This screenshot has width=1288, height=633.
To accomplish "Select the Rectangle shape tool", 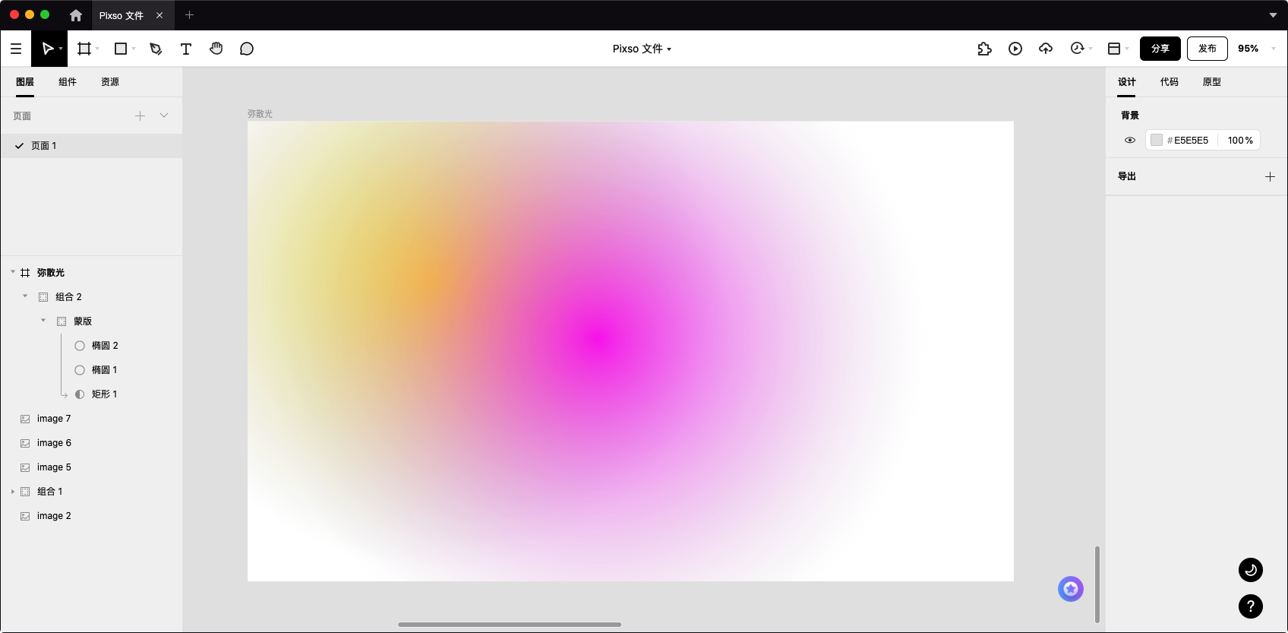I will click(120, 49).
